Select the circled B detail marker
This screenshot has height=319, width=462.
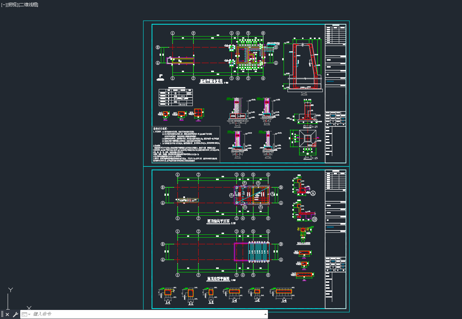click(x=314, y=219)
